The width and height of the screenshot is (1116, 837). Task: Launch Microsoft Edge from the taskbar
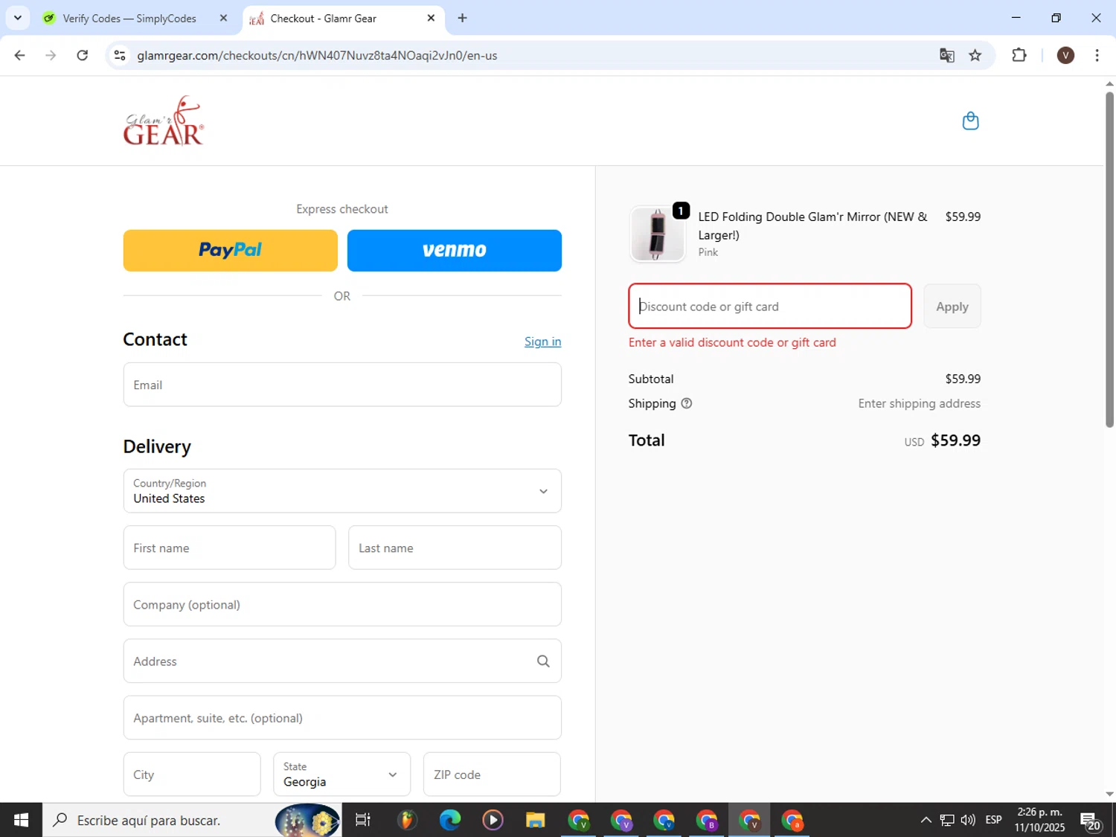tap(450, 820)
